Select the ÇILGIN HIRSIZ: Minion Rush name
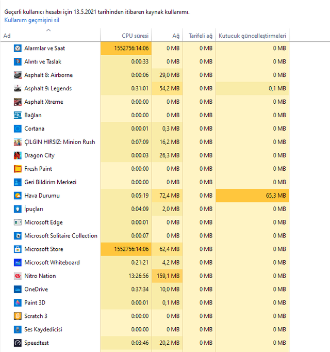The image size is (330, 352). (60, 142)
